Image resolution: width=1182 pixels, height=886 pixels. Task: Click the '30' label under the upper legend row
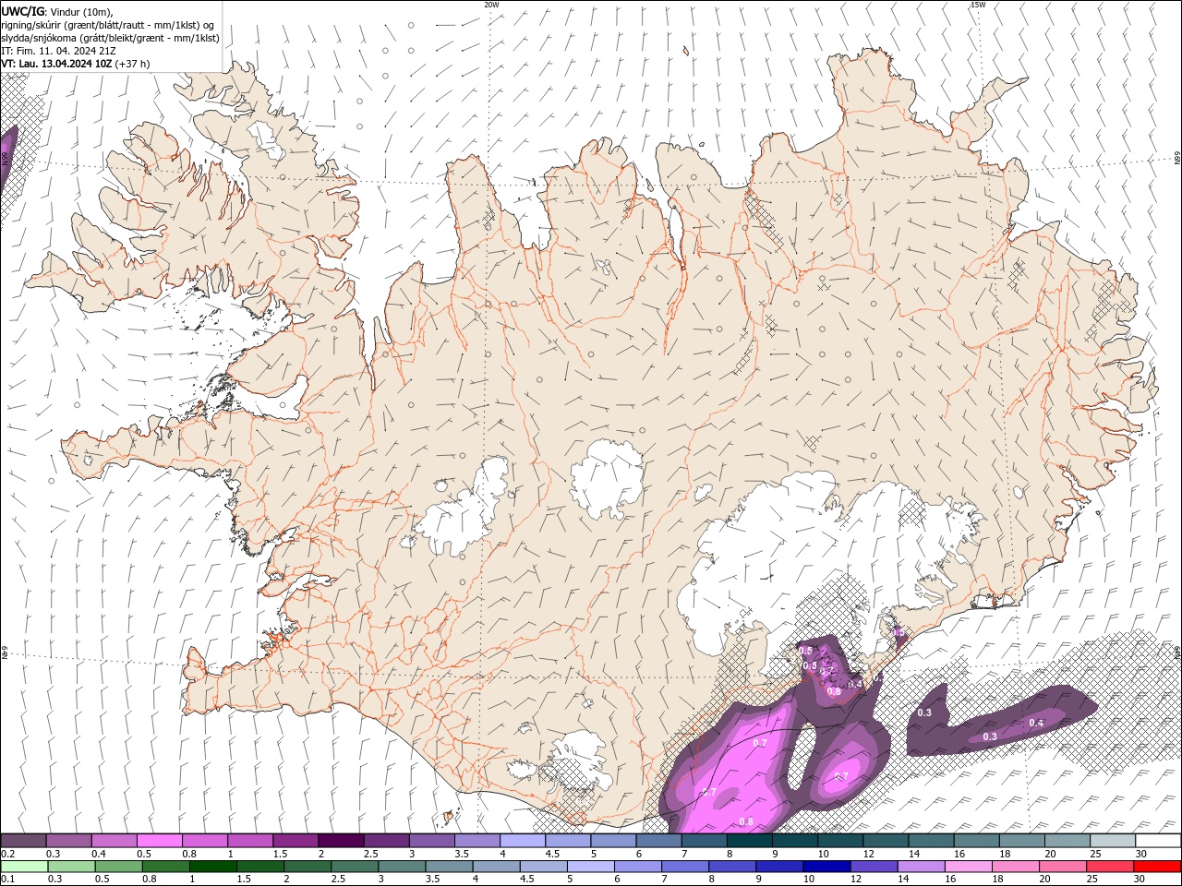[x=1140, y=854]
